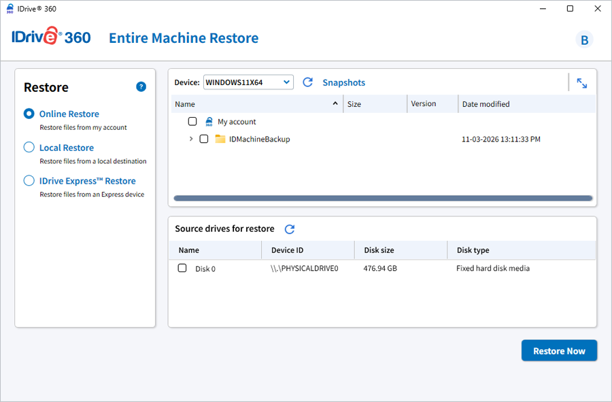Click the IDrive title bar app icon
The image size is (612, 402).
(x=10, y=9)
